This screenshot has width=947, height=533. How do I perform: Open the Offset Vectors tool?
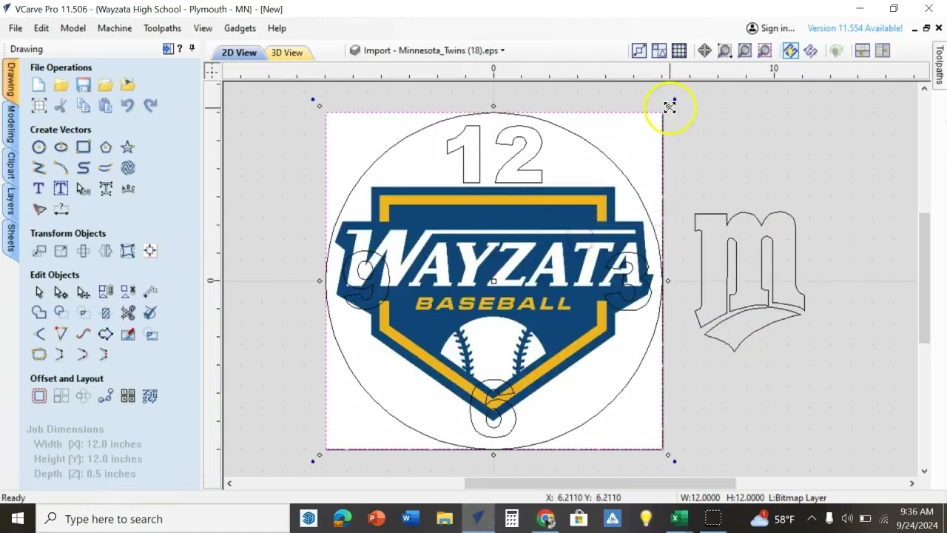(x=38, y=396)
